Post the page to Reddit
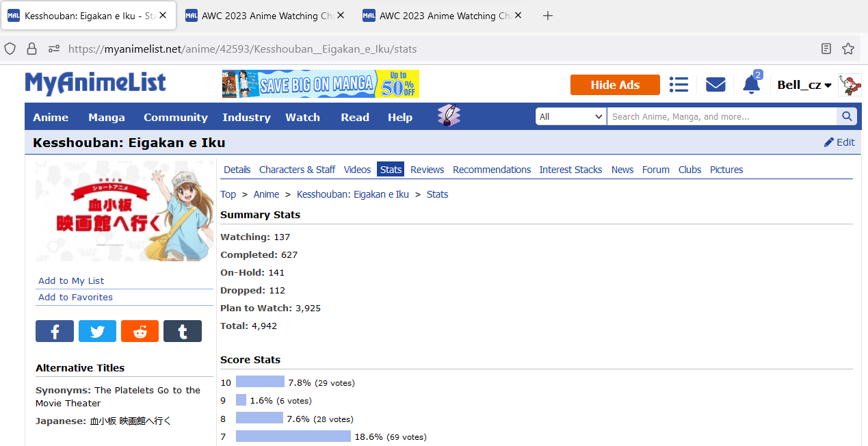This screenshot has height=446, width=868. (x=140, y=330)
